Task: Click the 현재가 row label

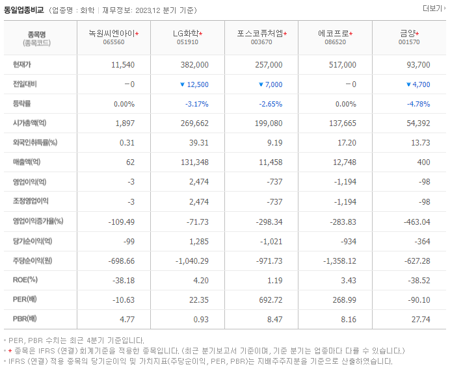Action: (22, 64)
